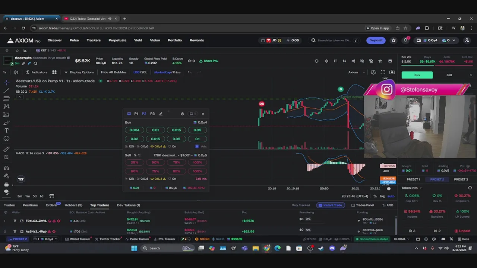Click the green Buy tab in the side panel

[417, 75]
